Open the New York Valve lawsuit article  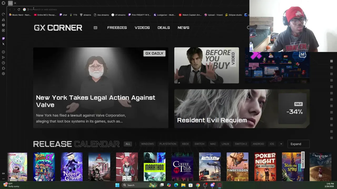[101, 88]
